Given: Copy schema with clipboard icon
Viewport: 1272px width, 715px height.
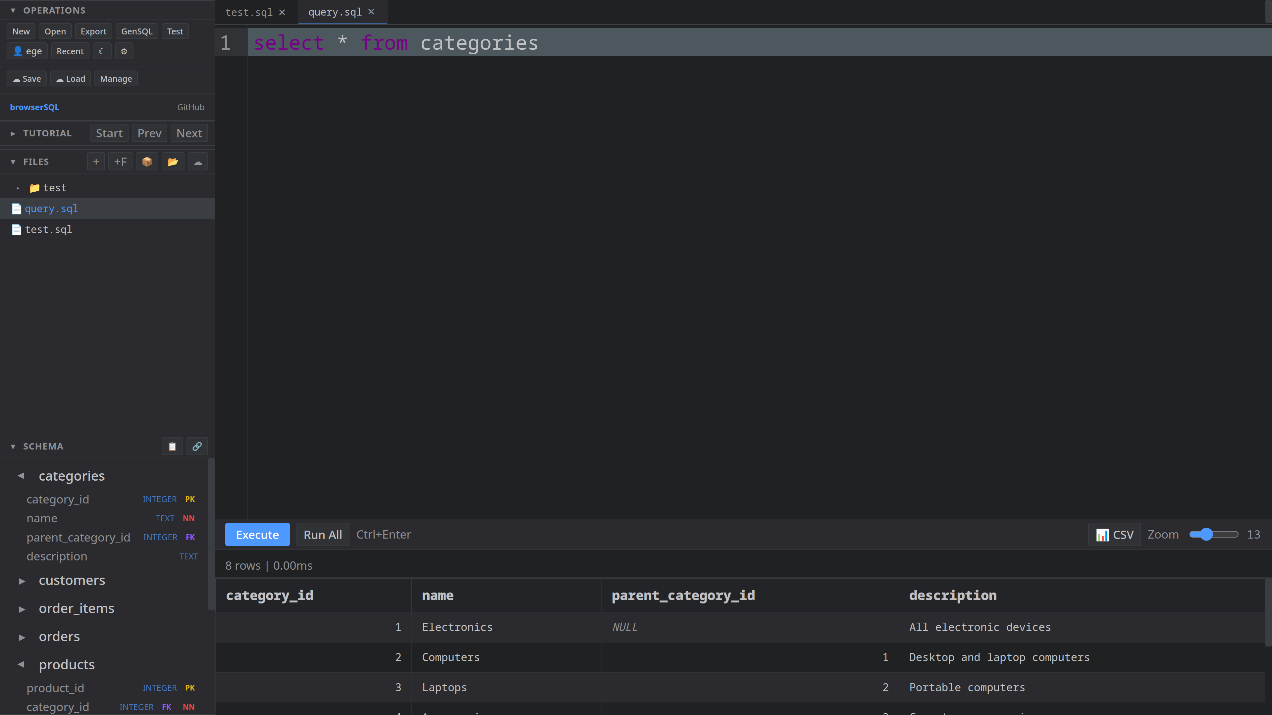Looking at the screenshot, I should [x=172, y=447].
